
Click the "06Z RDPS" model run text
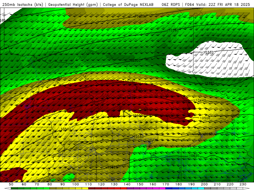(171, 4)
